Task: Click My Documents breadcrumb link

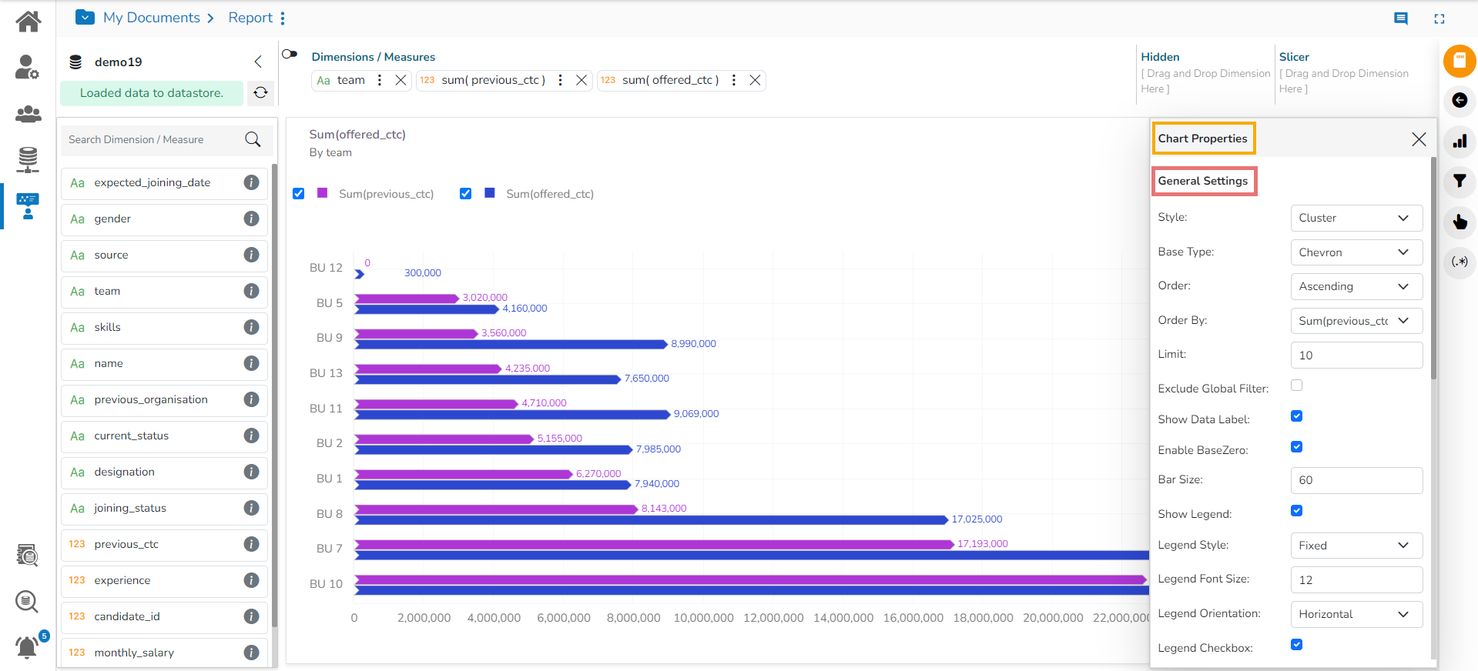Action: [x=151, y=18]
